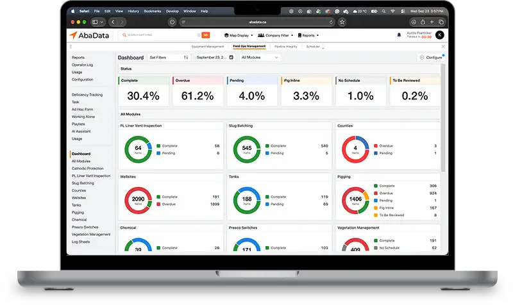
Task: Open Deficiency Tracking in sidebar
Action: click(87, 95)
